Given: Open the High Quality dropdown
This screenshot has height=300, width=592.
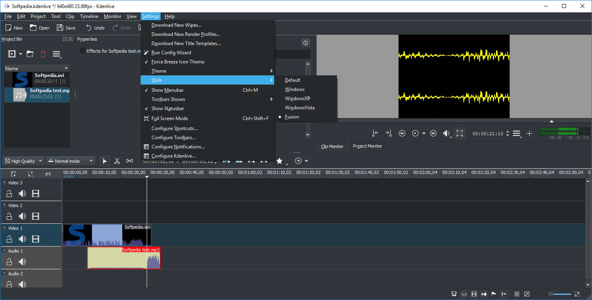Looking at the screenshot, I should (x=23, y=161).
